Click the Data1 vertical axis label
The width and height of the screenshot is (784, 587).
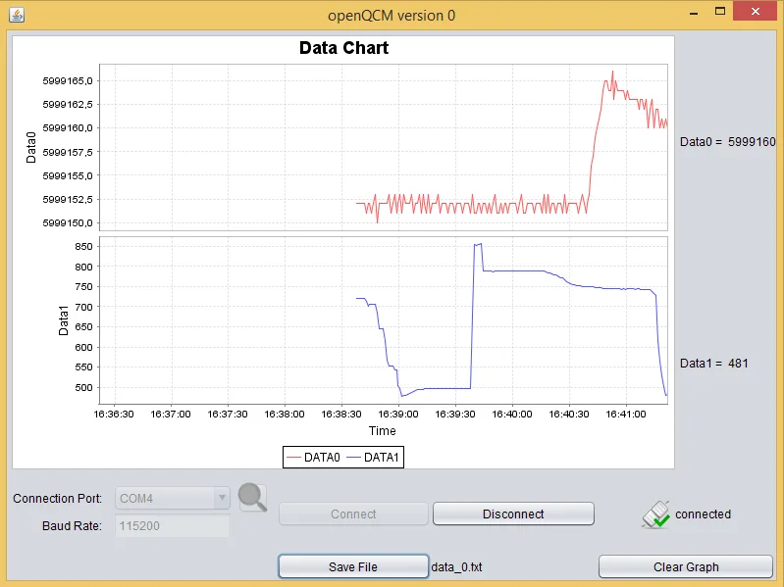click(x=63, y=320)
